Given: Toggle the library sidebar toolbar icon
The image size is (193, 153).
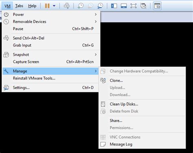Looking at the screenshot, I should click(x=114, y=6).
